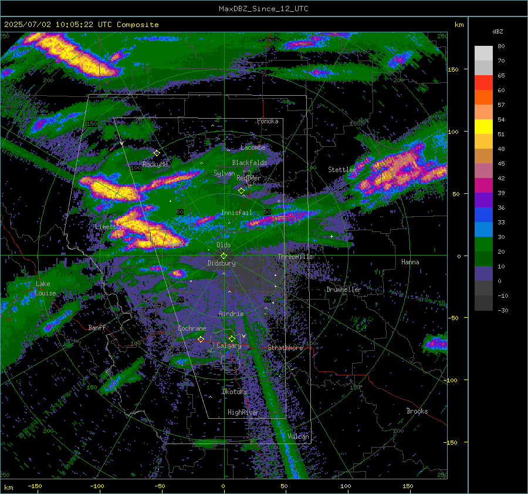Click the Drumheller label
Screen dimensions: 528x494
(x=344, y=290)
